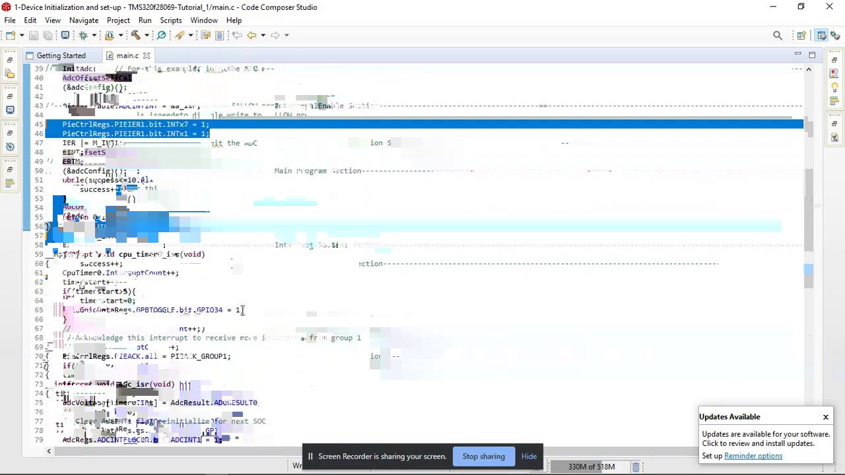Image resolution: width=845 pixels, height=475 pixels.
Task: Open the Build hammer dropdown arrow
Action: [147, 35]
